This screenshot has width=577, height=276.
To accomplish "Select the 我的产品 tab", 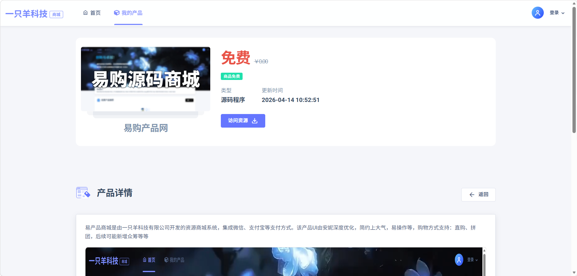I will click(x=132, y=13).
